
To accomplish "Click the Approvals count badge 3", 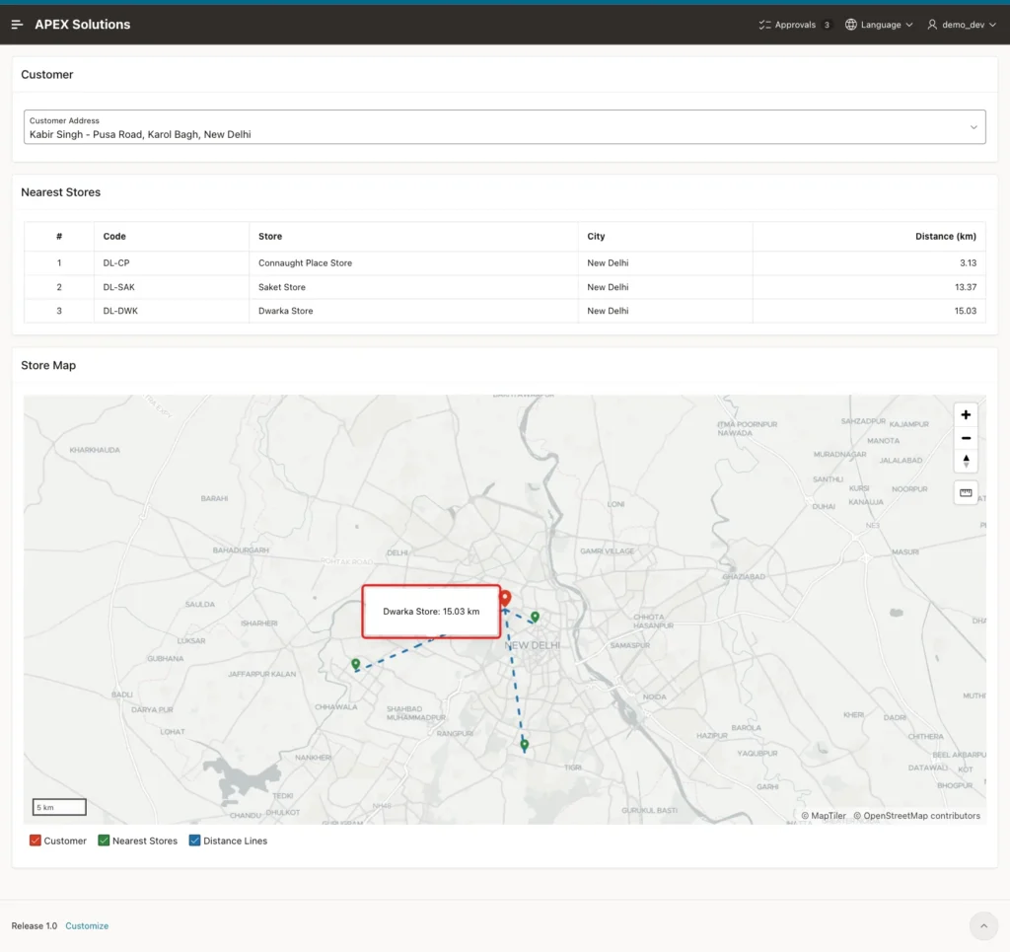I will coord(827,25).
